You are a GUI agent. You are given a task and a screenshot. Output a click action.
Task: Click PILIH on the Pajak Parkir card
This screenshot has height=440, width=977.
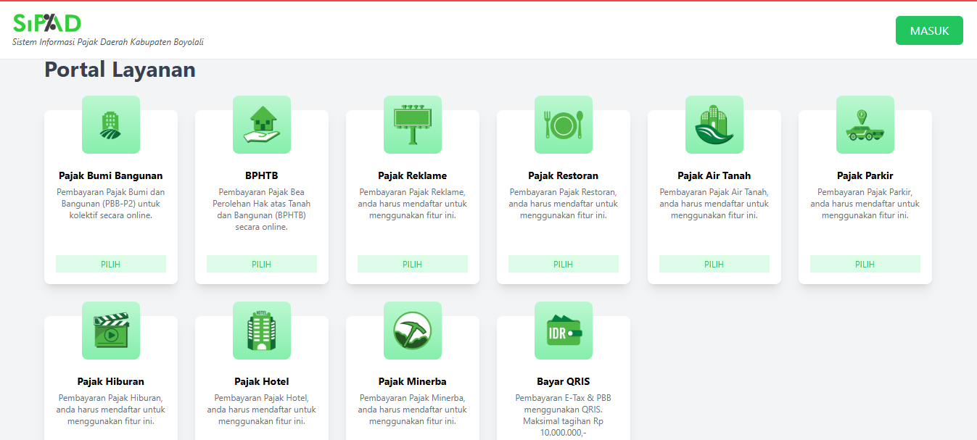point(865,264)
